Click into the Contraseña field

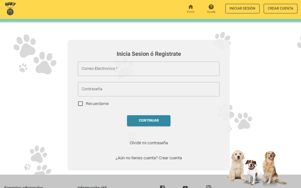(148, 89)
